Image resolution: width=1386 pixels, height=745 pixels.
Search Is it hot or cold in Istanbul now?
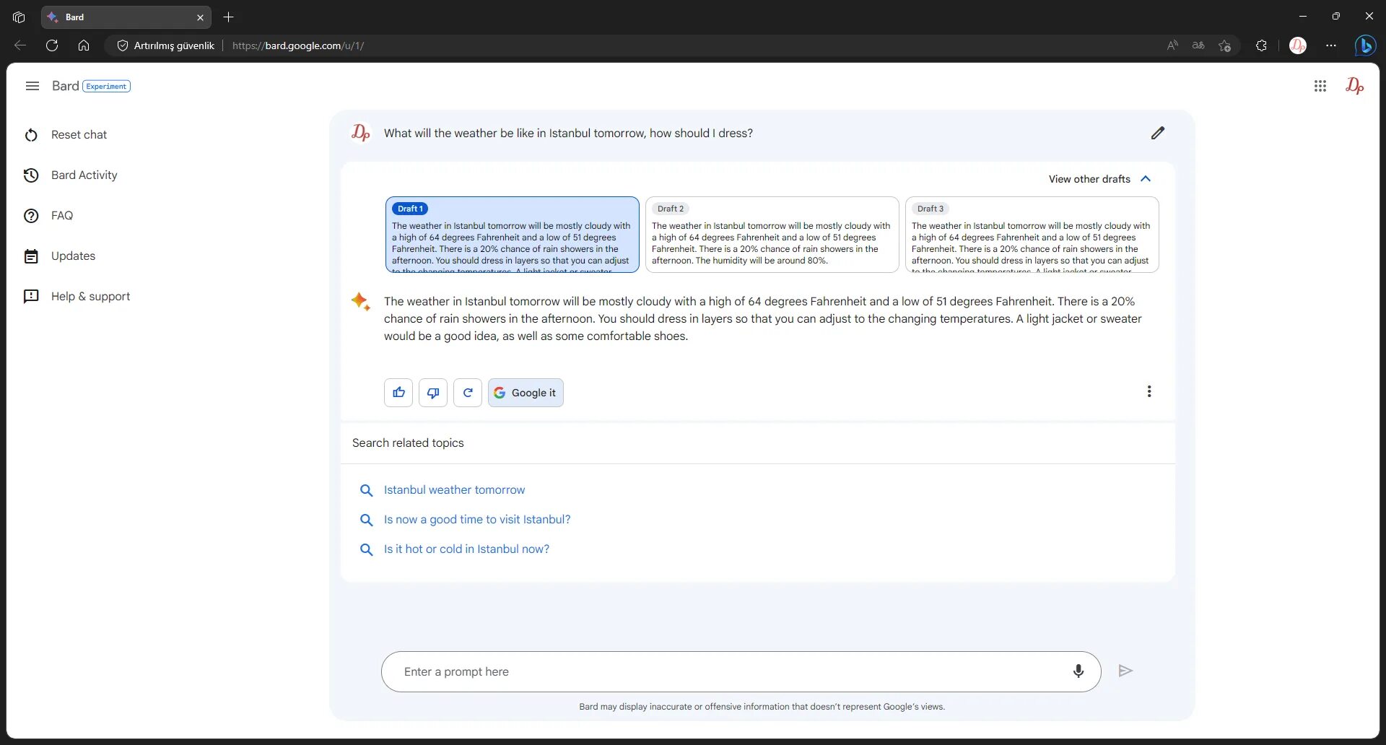[x=466, y=549]
